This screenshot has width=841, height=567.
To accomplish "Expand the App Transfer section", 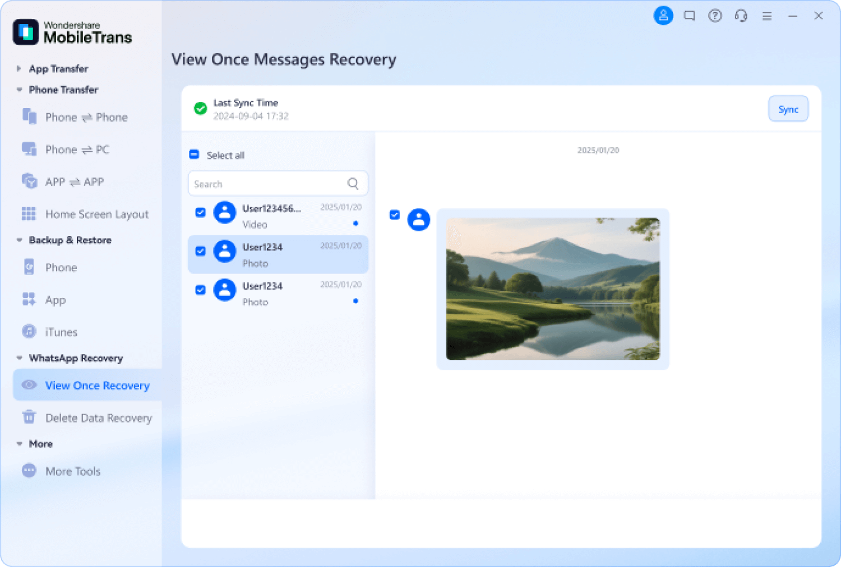I will [19, 68].
